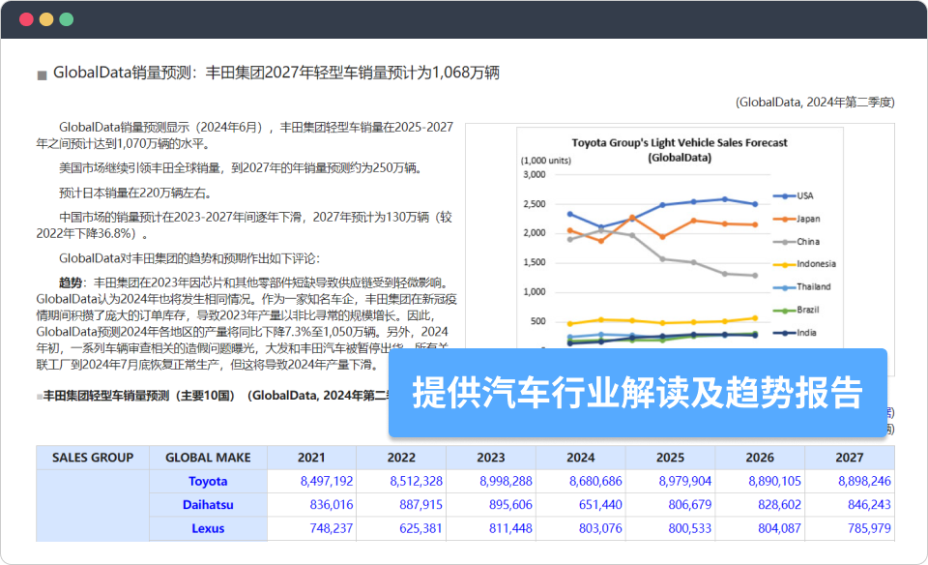The image size is (928, 565).
Task: Click the blue banner 提供汽车行业解读及趋势报告
Action: tap(637, 393)
